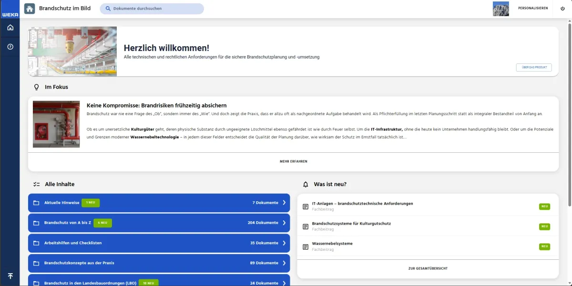Click folder icon of Arbeitshilfen und Checklisten
Viewport: 572px width, 286px height.
pos(36,243)
